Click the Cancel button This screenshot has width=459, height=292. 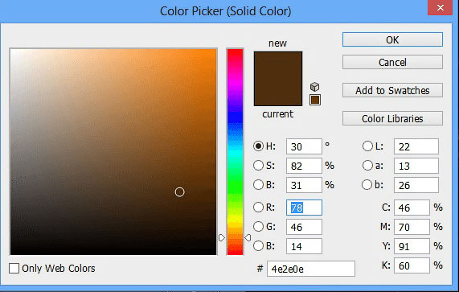392,62
